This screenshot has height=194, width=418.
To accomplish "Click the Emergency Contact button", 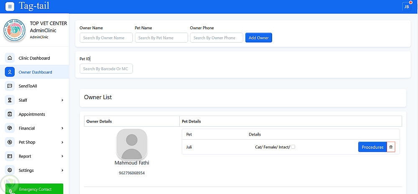I will (x=34, y=189).
